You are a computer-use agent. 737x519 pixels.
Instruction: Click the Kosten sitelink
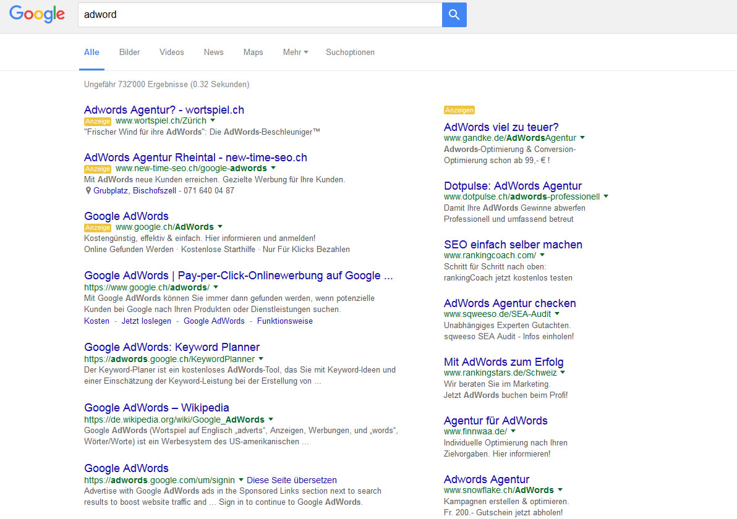[x=96, y=321]
